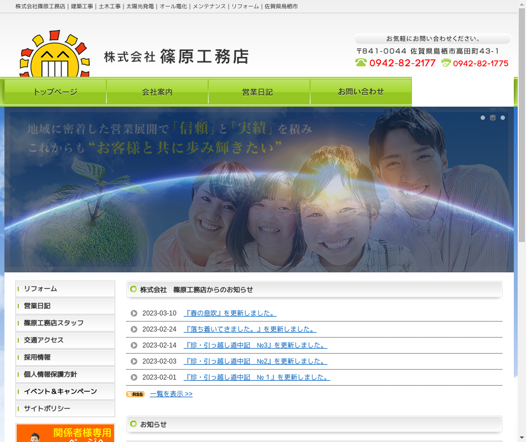Select イベント＆キャンペーン sidebar entry

(65, 392)
